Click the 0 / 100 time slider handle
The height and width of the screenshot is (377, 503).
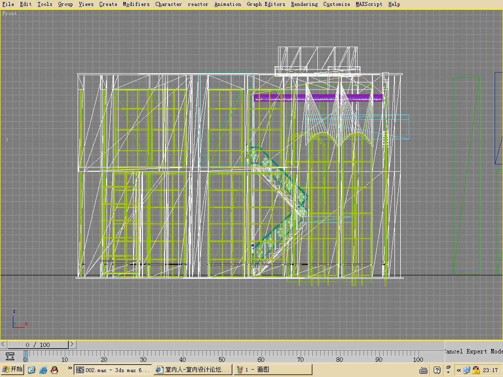tap(38, 345)
